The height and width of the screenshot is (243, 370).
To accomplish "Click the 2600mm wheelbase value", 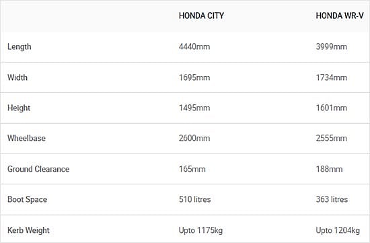I will (194, 138).
